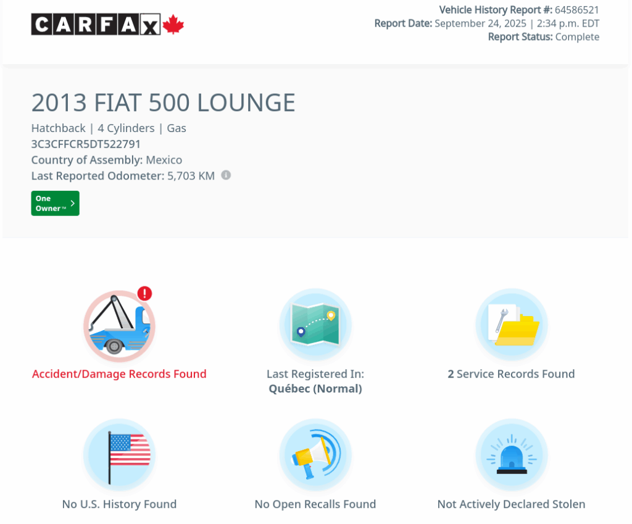Open 2 Service Records Found link
Viewport: 632px width, 524px height.
coord(512,374)
